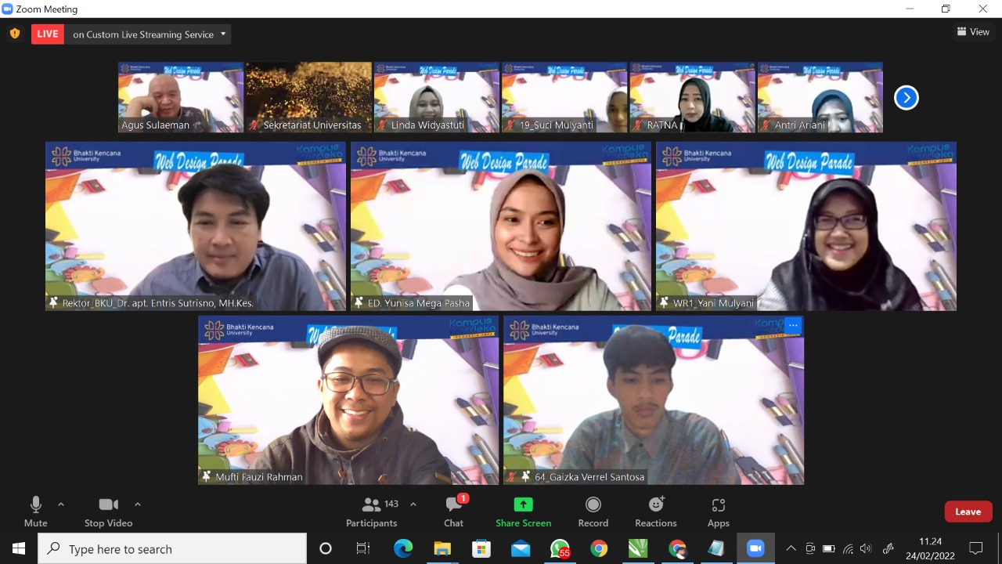The height and width of the screenshot is (564, 1002).
Task: Expand participants options caret
Action: (413, 504)
